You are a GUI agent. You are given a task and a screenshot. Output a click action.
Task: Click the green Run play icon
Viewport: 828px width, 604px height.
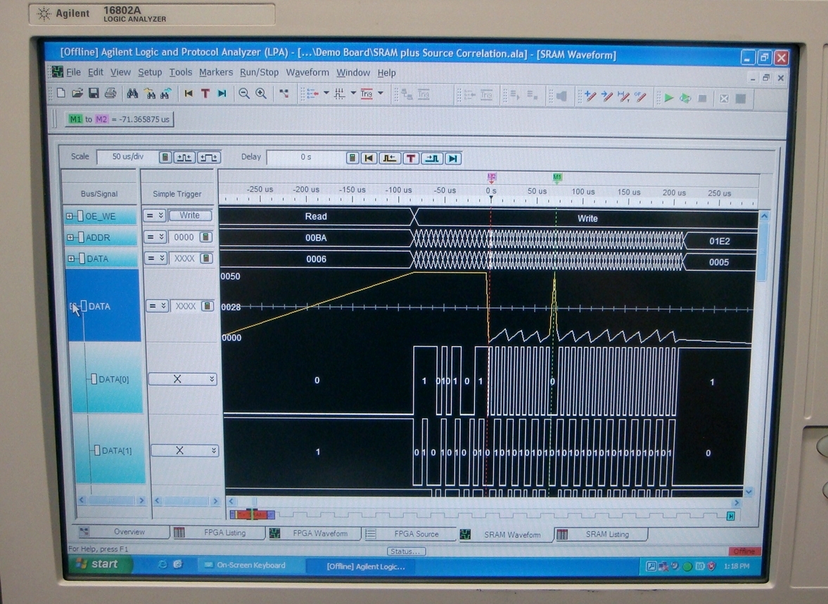[x=669, y=98]
